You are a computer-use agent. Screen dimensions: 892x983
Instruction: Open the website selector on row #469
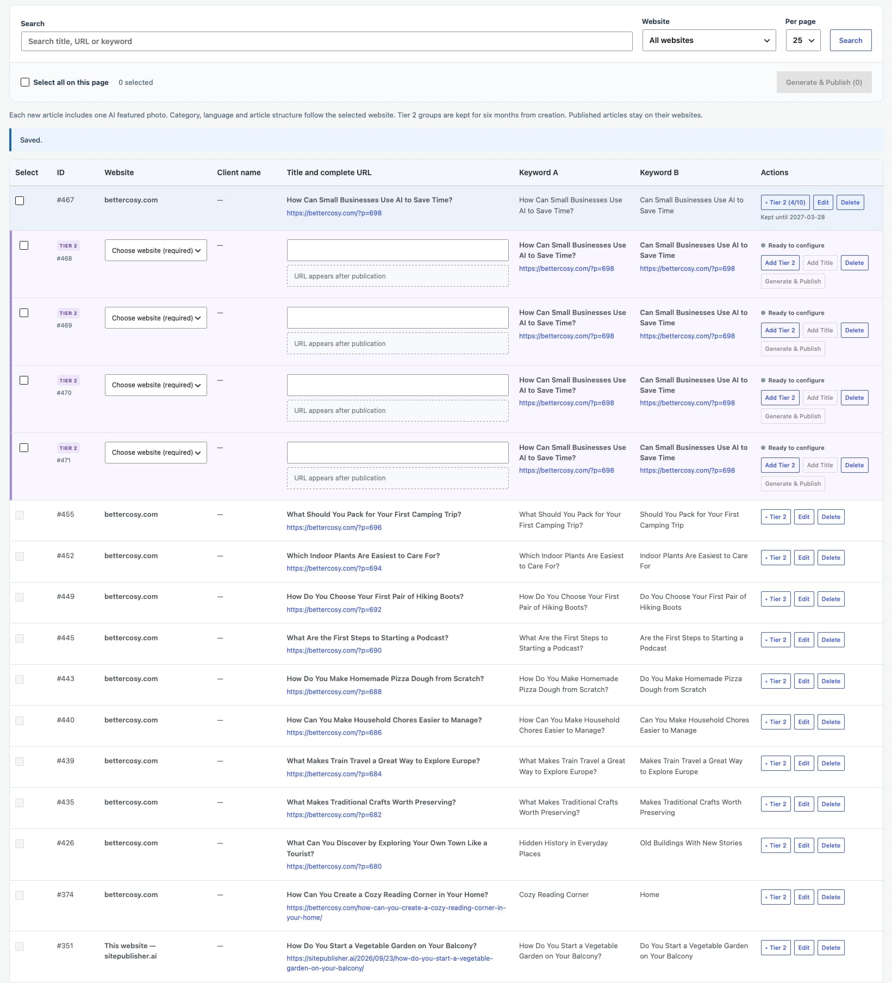point(156,318)
